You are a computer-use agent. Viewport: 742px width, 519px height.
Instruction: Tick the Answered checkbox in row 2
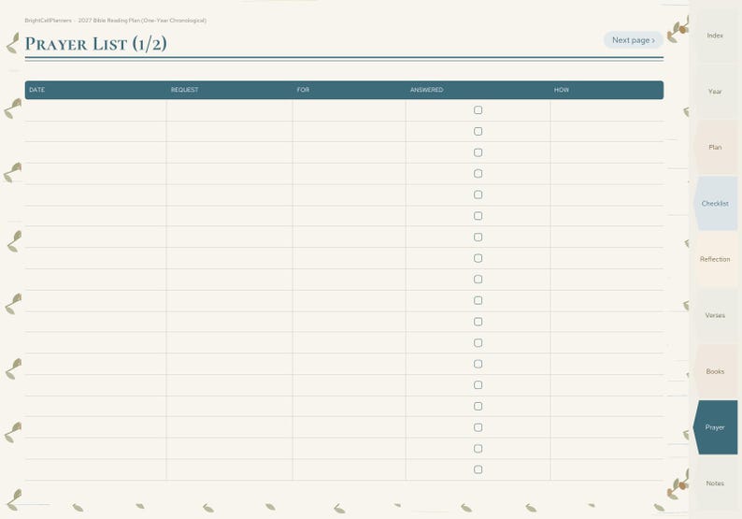tap(478, 131)
